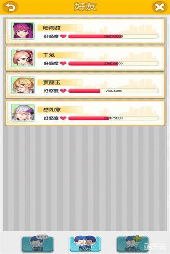Tap the heart icon for 千泷
Image resolution: width=170 pixels, height=254 pixels.
[63, 63]
